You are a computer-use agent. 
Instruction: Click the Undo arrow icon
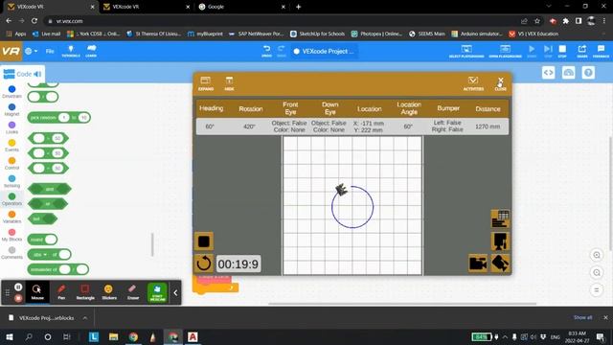pyautogui.click(x=266, y=51)
